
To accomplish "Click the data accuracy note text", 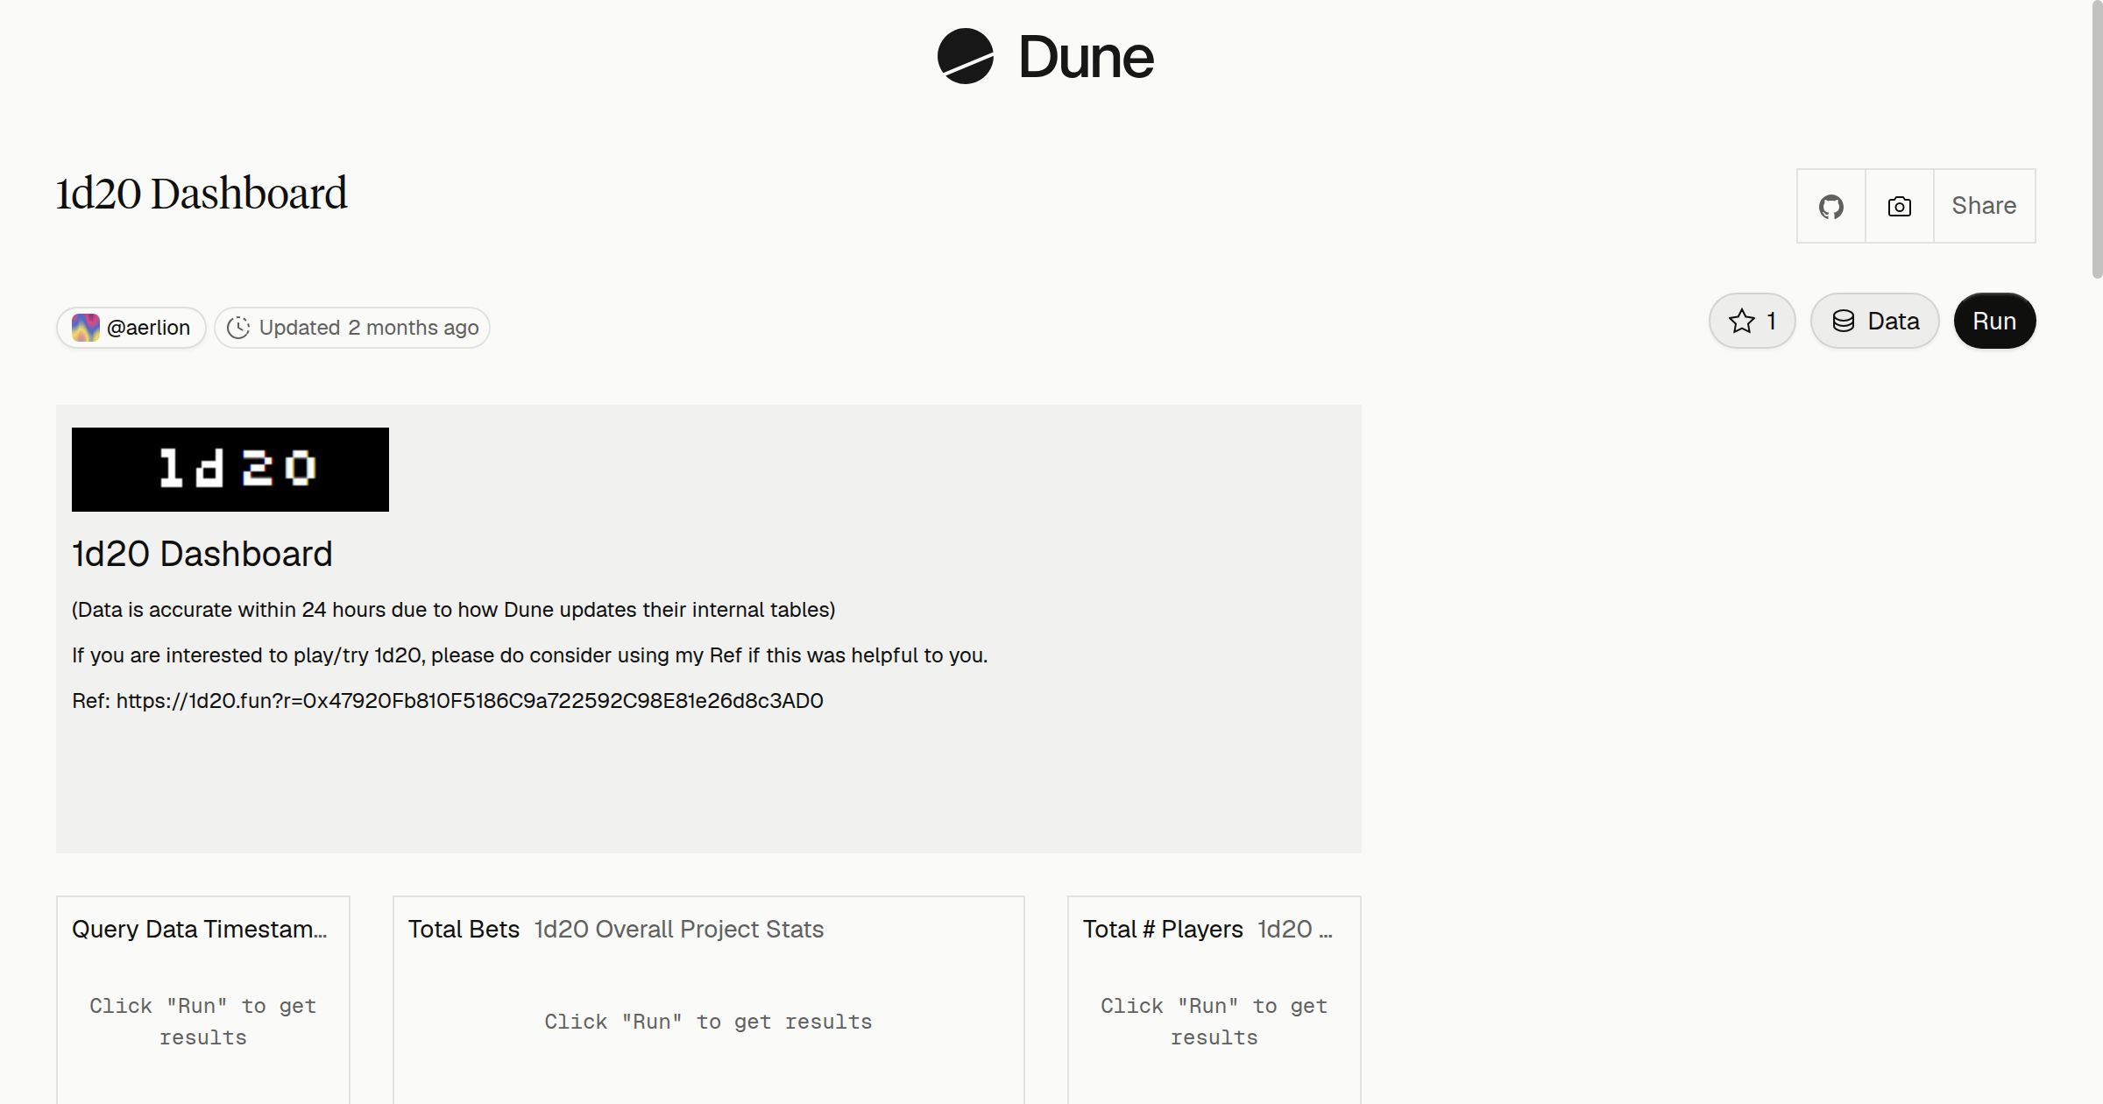I will coord(454,610).
